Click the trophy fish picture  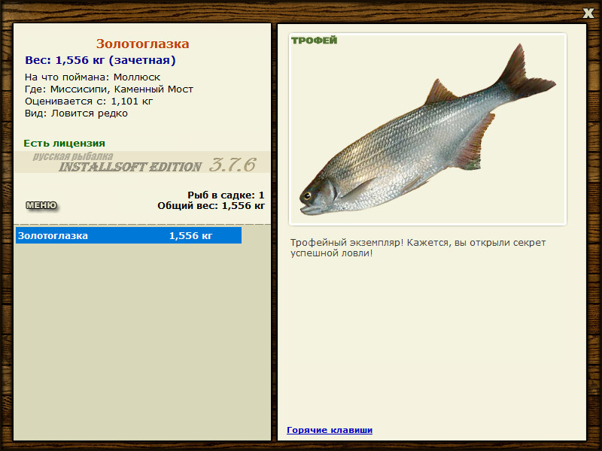[427, 129]
